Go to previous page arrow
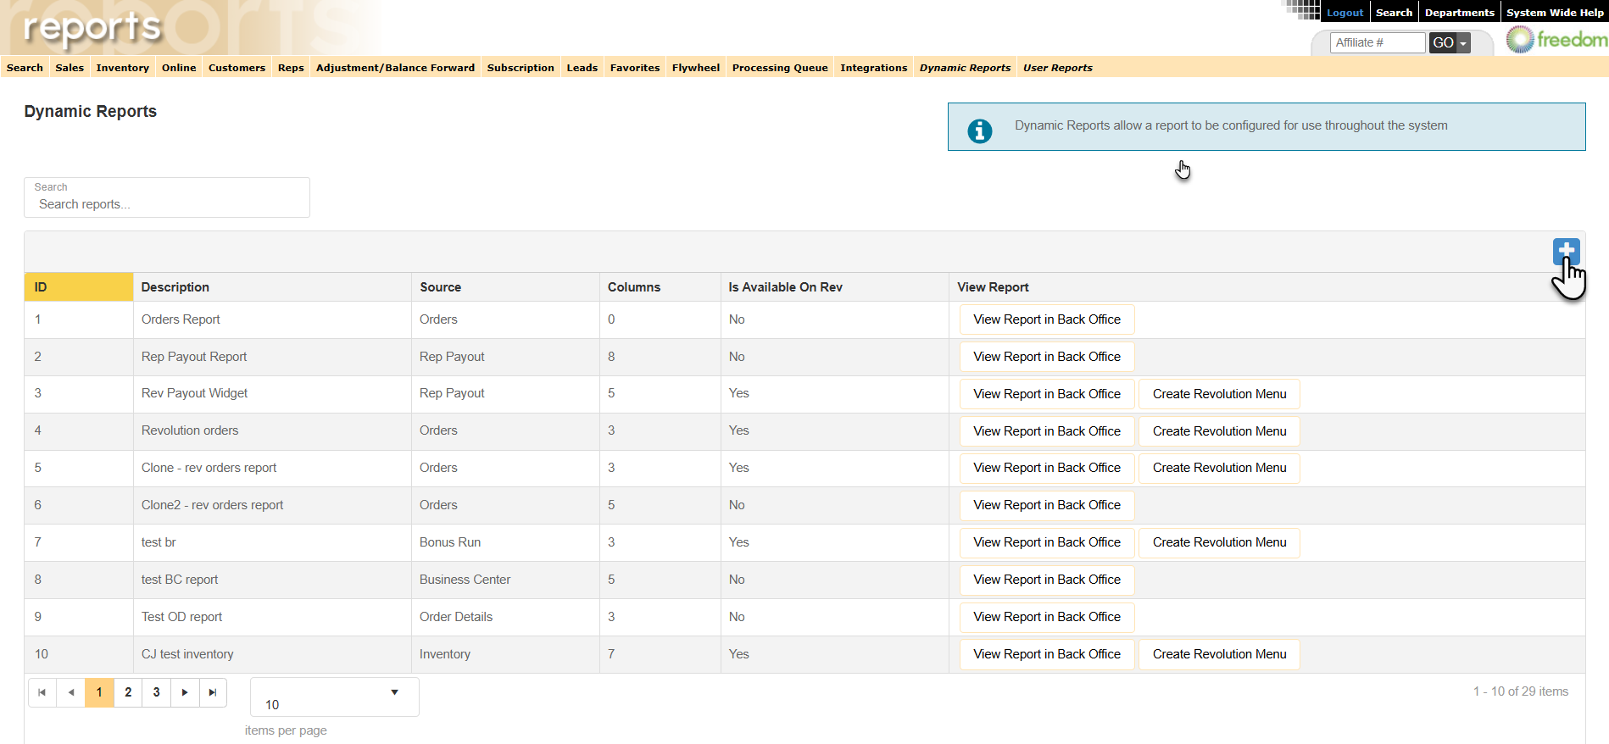 tap(71, 692)
